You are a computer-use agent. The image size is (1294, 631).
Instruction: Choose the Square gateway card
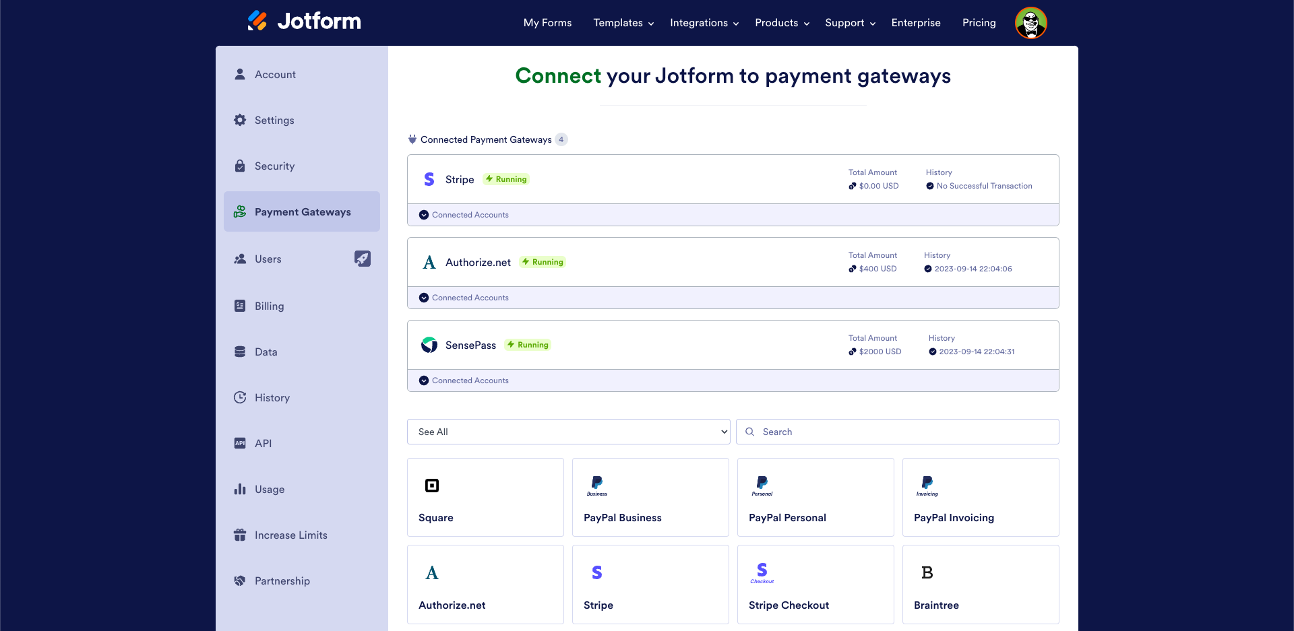point(485,497)
